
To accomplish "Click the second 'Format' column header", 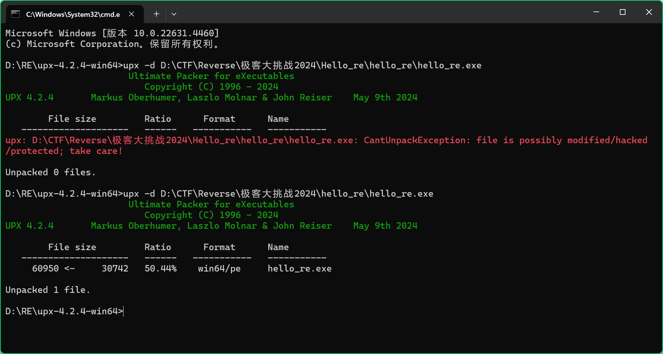I will coord(219,247).
